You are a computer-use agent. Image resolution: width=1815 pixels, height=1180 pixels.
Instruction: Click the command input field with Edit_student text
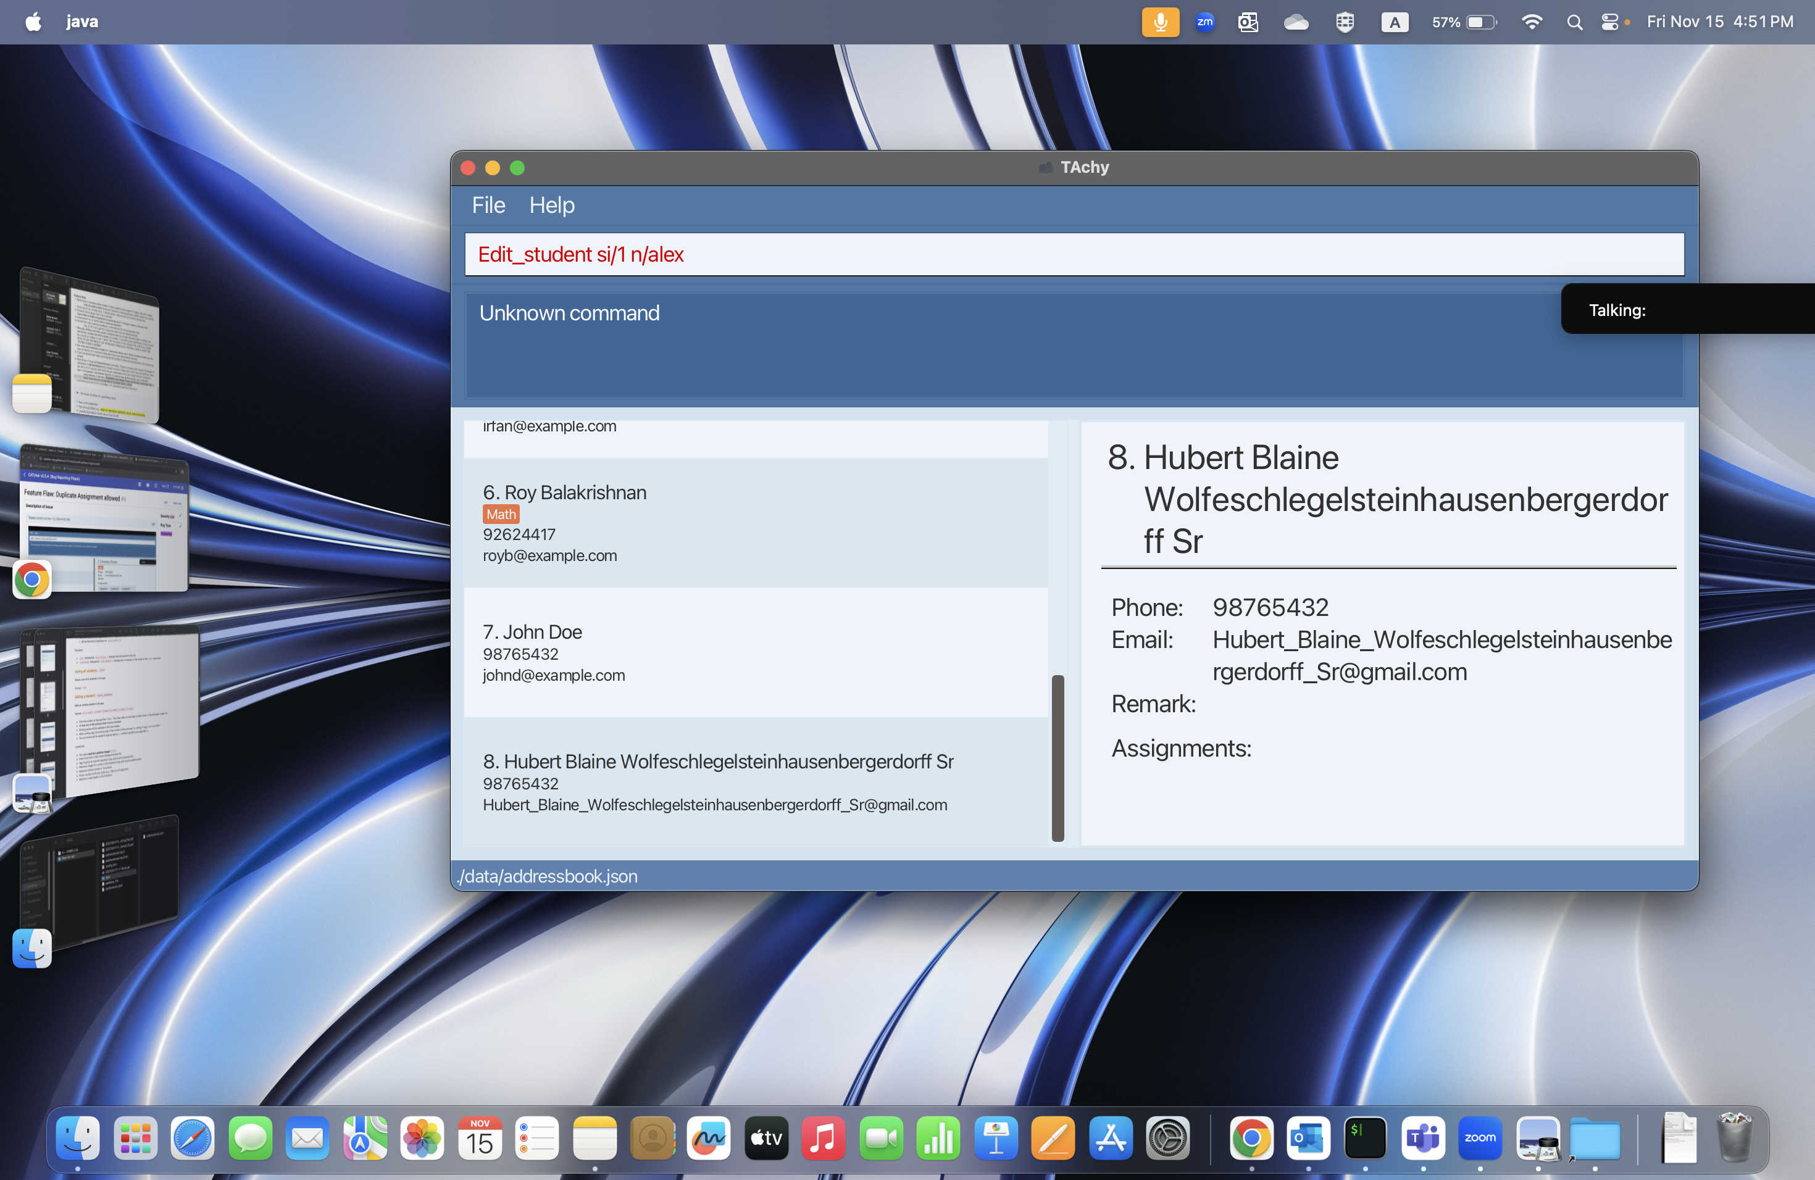[x=1074, y=254]
